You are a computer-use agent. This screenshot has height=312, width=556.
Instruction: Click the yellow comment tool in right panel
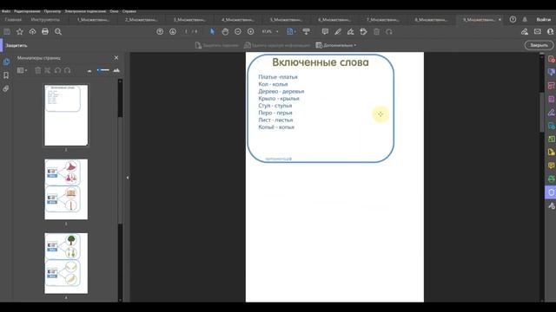pos(551,166)
